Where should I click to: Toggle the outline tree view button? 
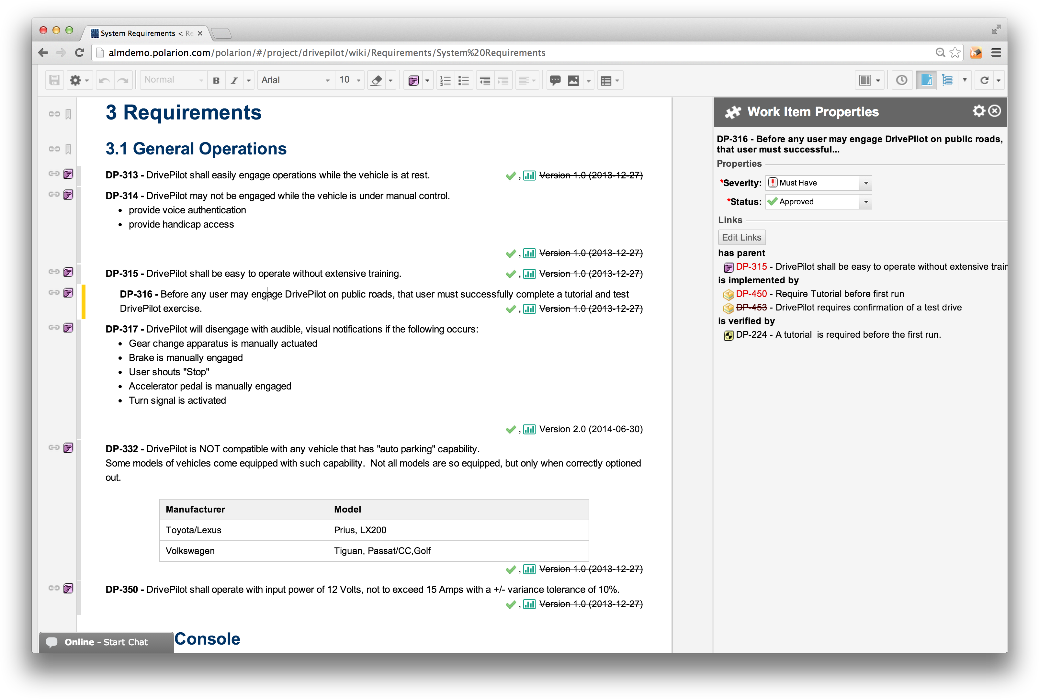[947, 80]
